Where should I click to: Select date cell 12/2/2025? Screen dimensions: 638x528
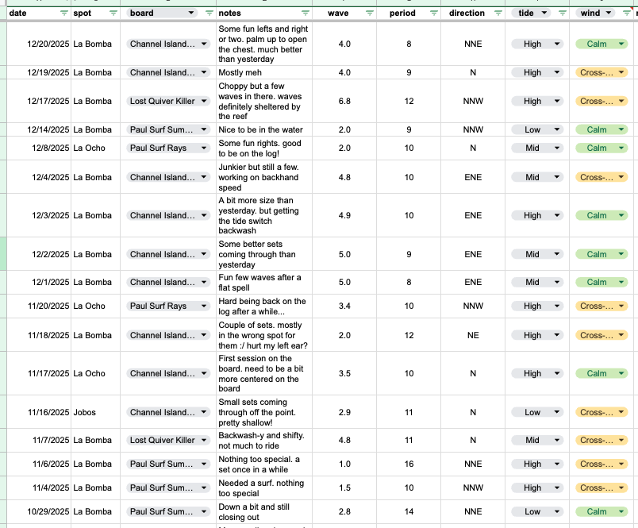[x=39, y=254]
